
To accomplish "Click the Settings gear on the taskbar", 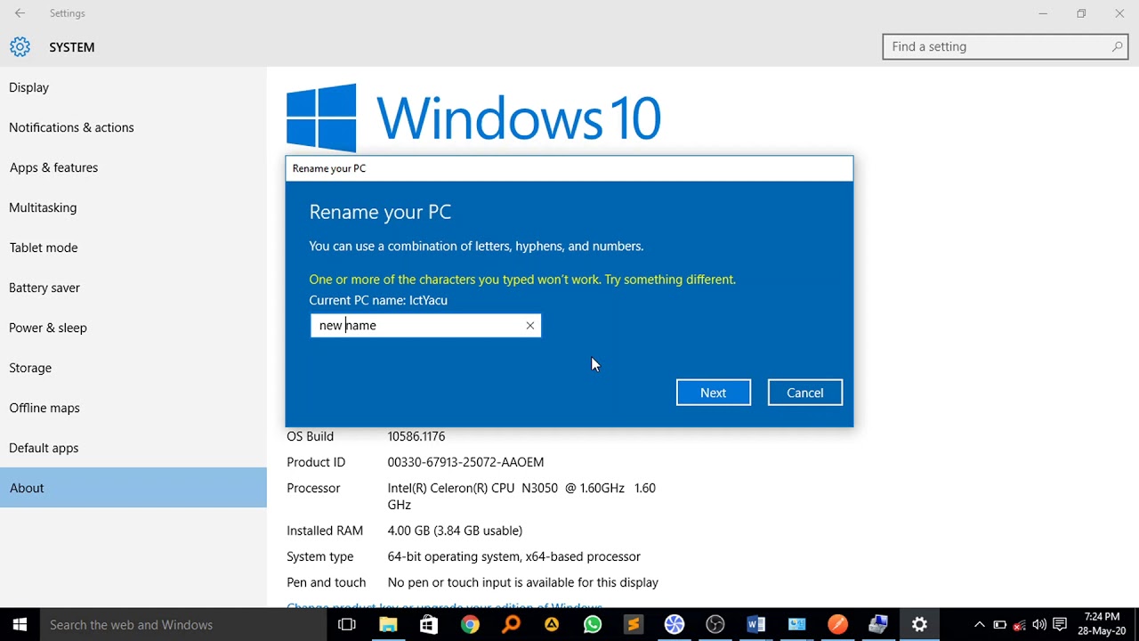I will pyautogui.click(x=920, y=625).
